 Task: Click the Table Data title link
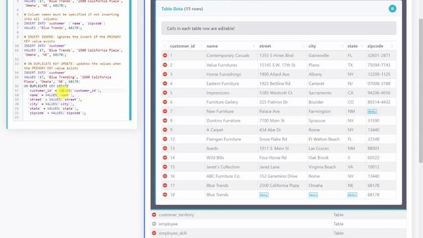[172, 9]
